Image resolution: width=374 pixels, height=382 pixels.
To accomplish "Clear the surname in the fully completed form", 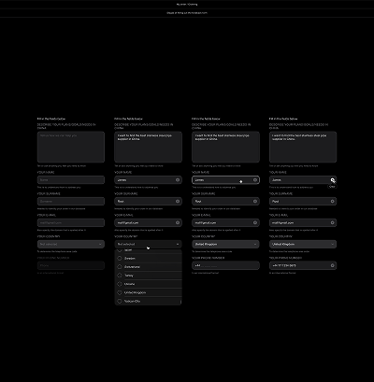I will pos(332,202).
